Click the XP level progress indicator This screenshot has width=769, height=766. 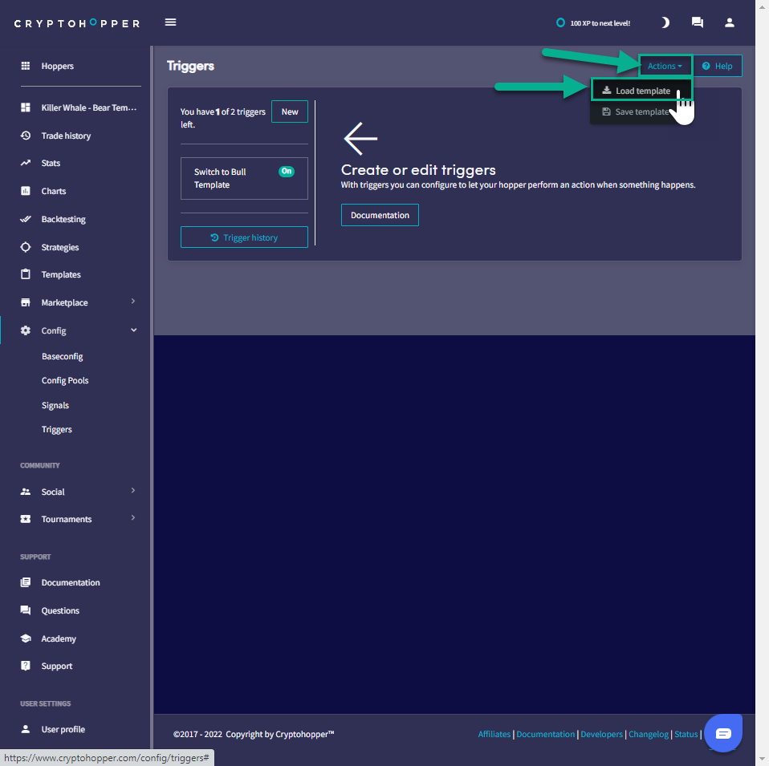click(594, 23)
